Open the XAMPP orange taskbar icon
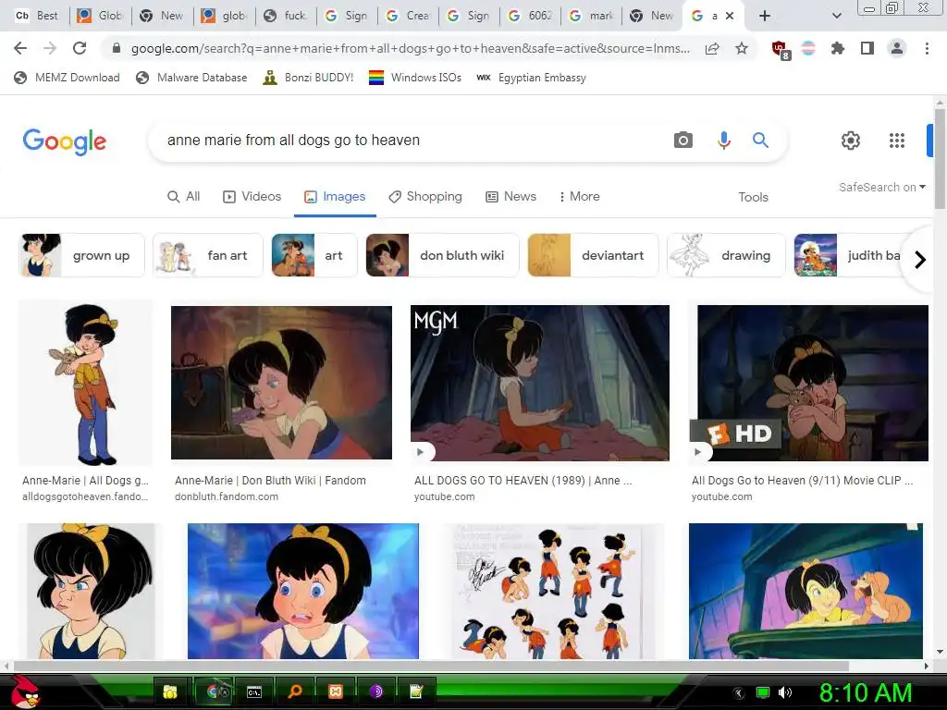 tap(335, 692)
